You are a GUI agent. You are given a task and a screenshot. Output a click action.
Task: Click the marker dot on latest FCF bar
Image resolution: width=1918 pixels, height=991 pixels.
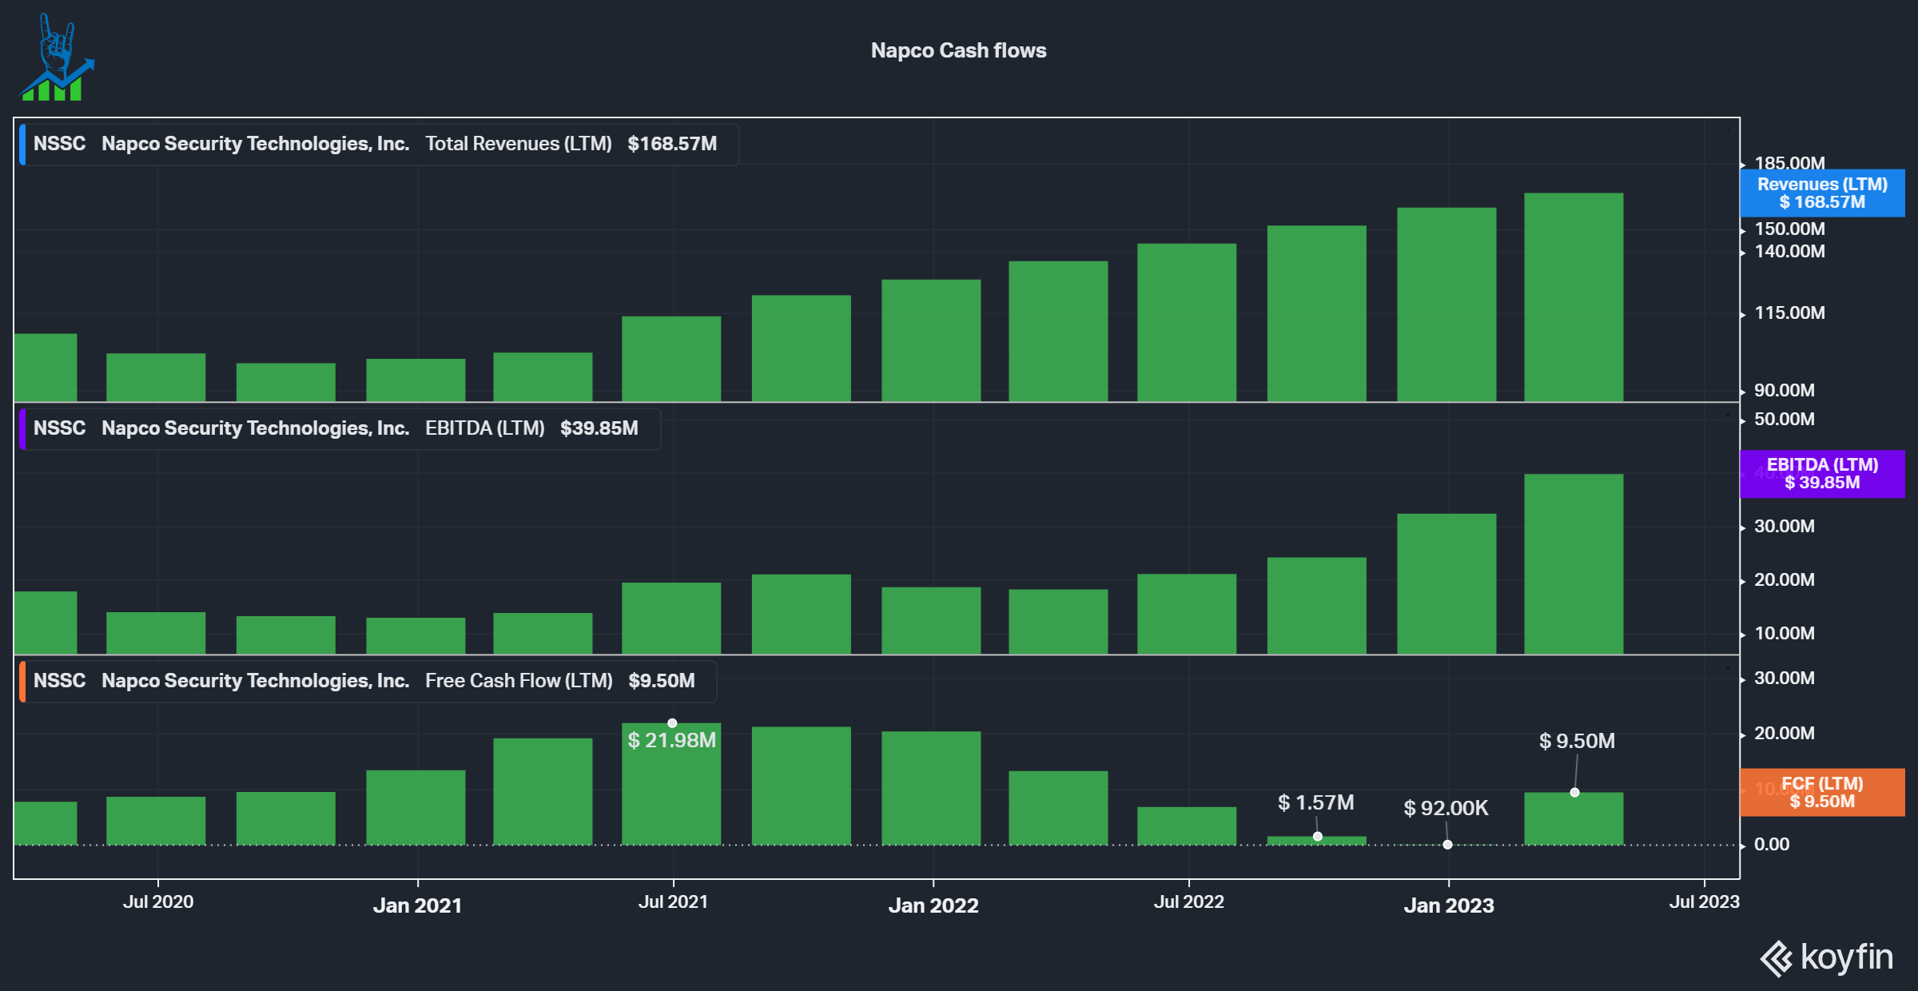[1574, 793]
